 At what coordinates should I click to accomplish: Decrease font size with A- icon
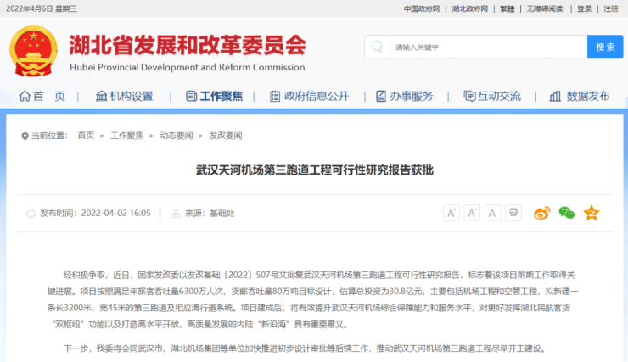472,213
